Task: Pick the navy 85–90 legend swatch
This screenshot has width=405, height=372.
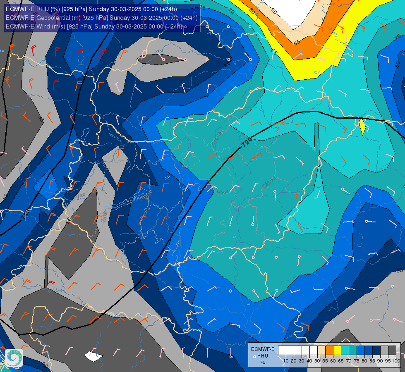Action: click(376, 351)
